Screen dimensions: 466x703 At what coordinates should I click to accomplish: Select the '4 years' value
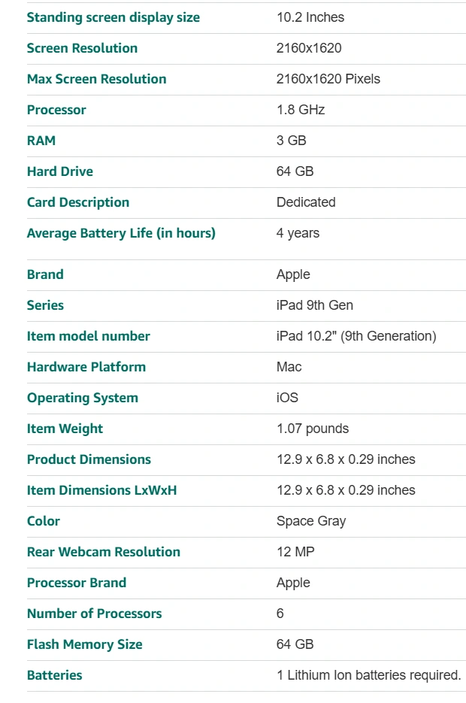point(298,233)
